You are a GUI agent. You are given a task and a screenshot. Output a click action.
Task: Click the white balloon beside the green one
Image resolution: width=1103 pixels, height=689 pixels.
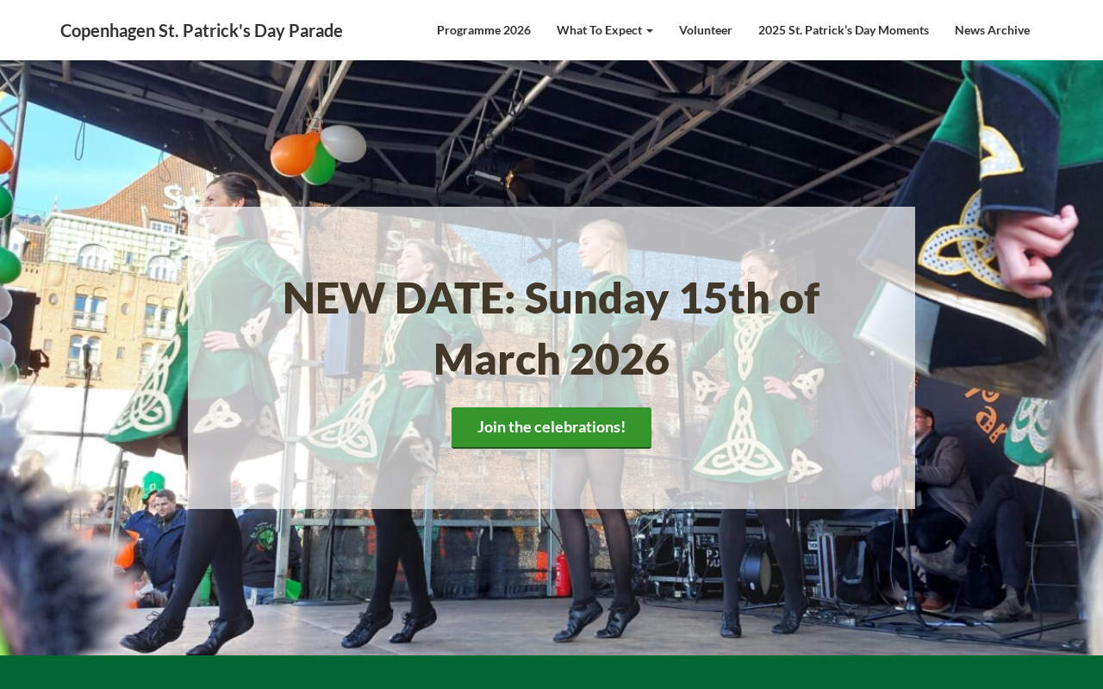(x=344, y=143)
